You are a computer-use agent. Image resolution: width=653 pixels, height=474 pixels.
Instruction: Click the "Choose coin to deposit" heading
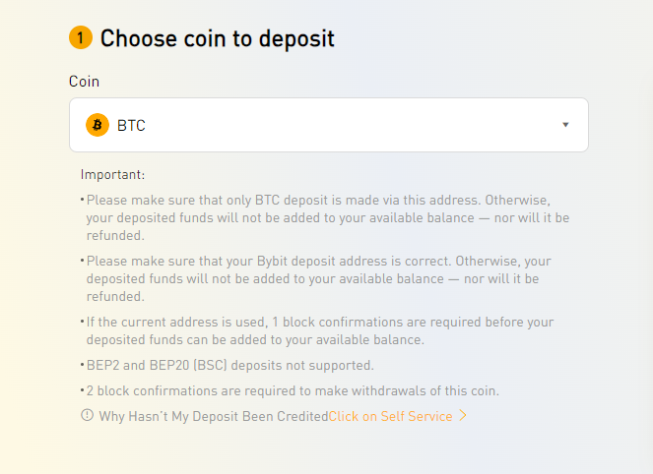(x=218, y=39)
